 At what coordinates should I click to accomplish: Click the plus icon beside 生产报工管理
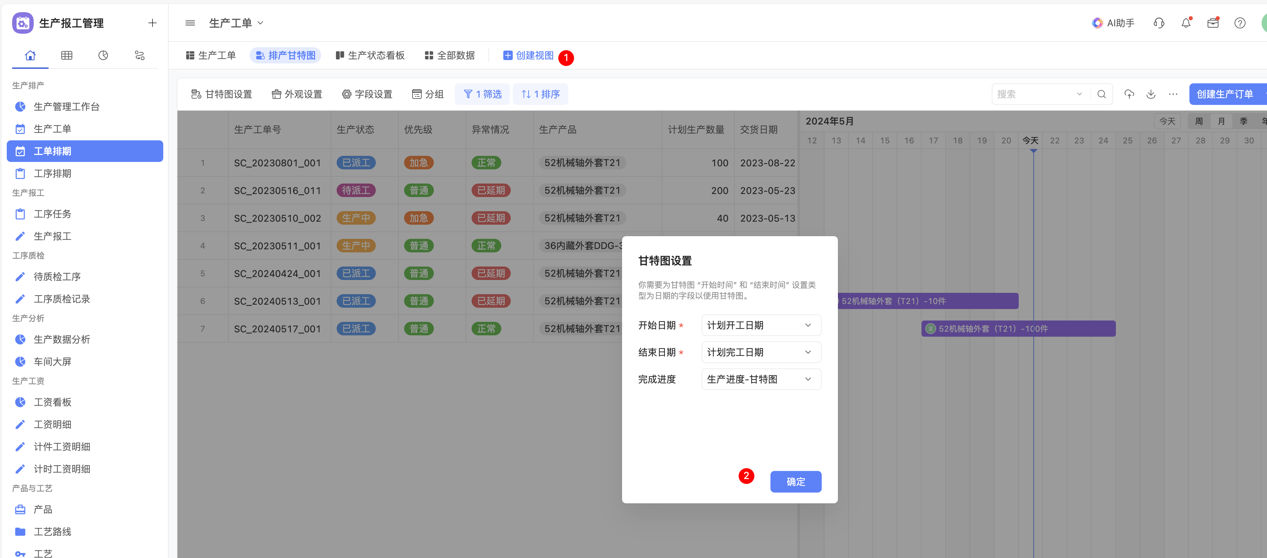(152, 23)
